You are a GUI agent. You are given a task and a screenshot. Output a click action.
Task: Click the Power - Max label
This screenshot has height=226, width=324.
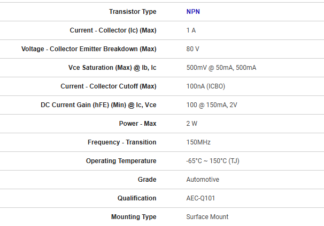point(137,124)
